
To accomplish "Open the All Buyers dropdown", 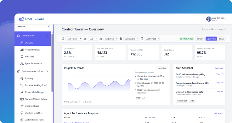I will pyautogui.click(x=110, y=39).
